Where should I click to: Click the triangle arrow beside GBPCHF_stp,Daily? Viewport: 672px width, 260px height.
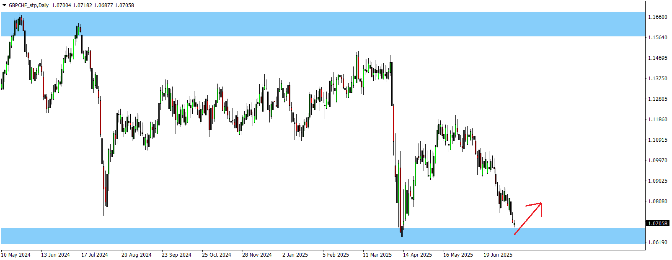point(4,5)
